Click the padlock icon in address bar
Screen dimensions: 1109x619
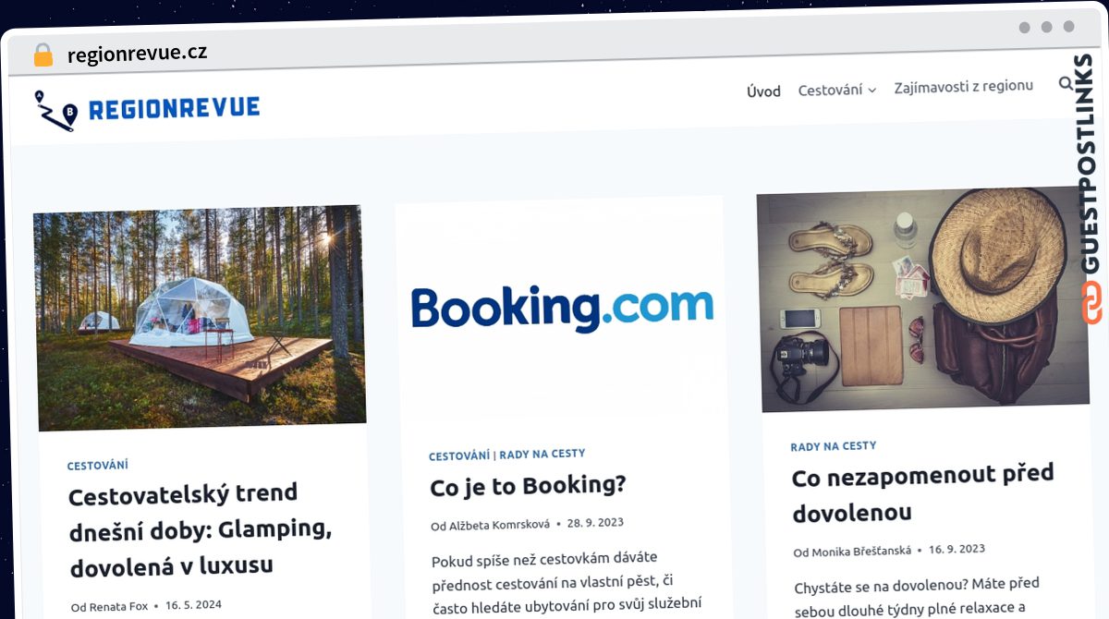click(x=43, y=55)
